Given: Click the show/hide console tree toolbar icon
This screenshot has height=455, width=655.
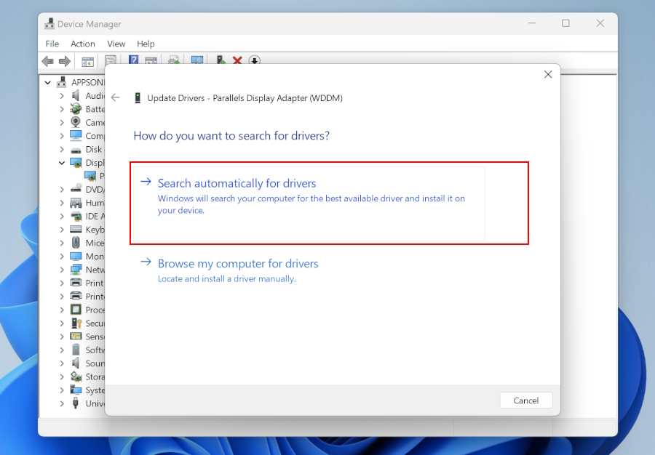Looking at the screenshot, I should pos(87,61).
